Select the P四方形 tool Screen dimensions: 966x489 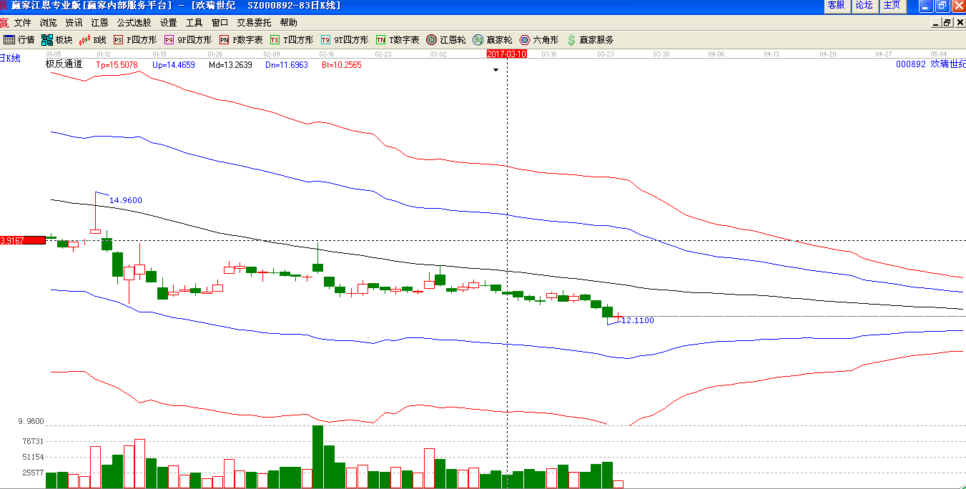coord(135,40)
